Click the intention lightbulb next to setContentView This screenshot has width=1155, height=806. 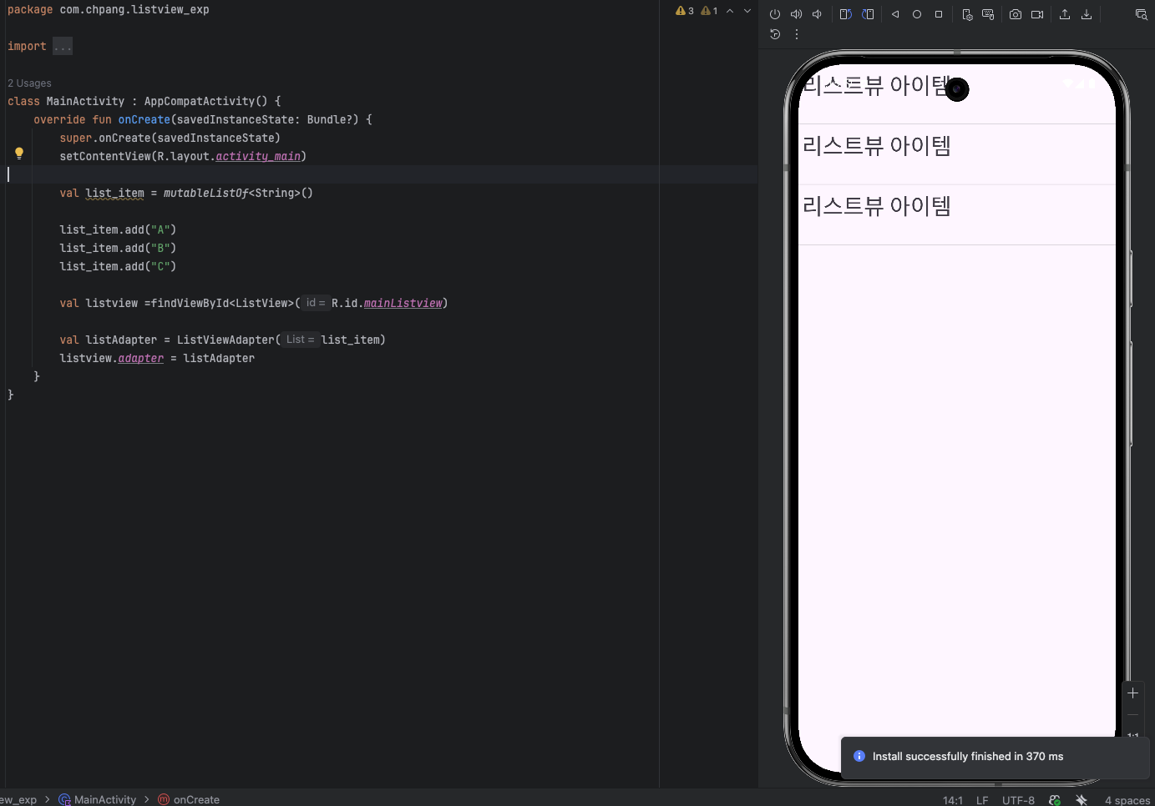pyautogui.click(x=19, y=153)
